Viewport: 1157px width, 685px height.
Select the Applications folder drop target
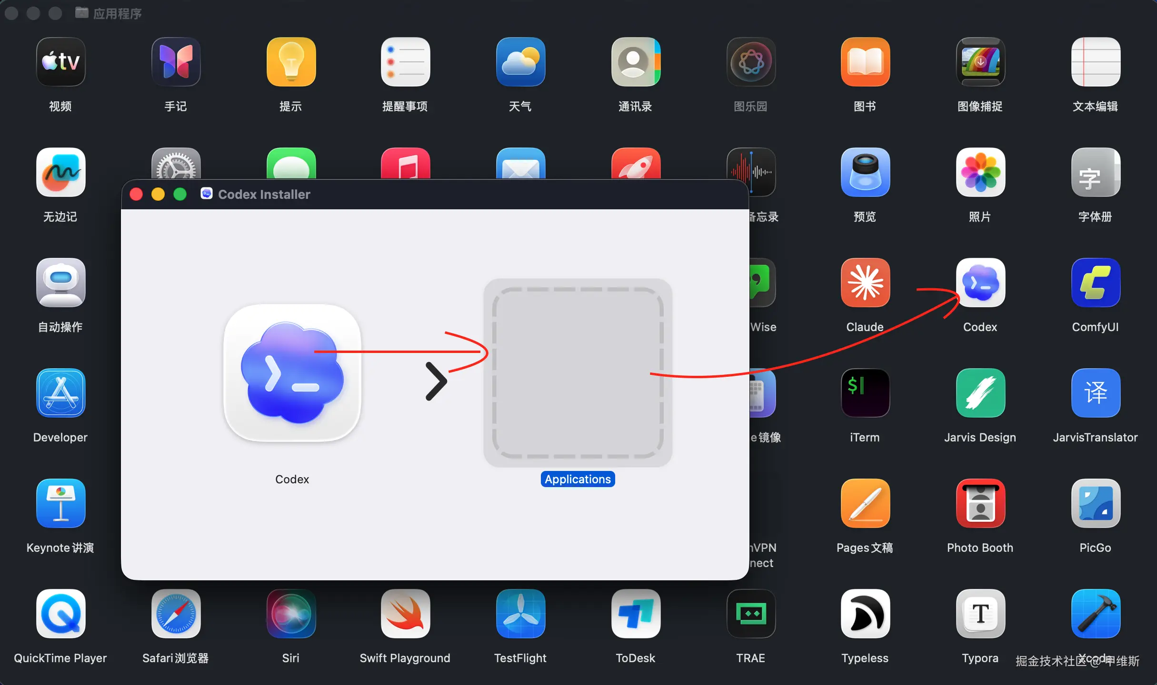tap(578, 372)
